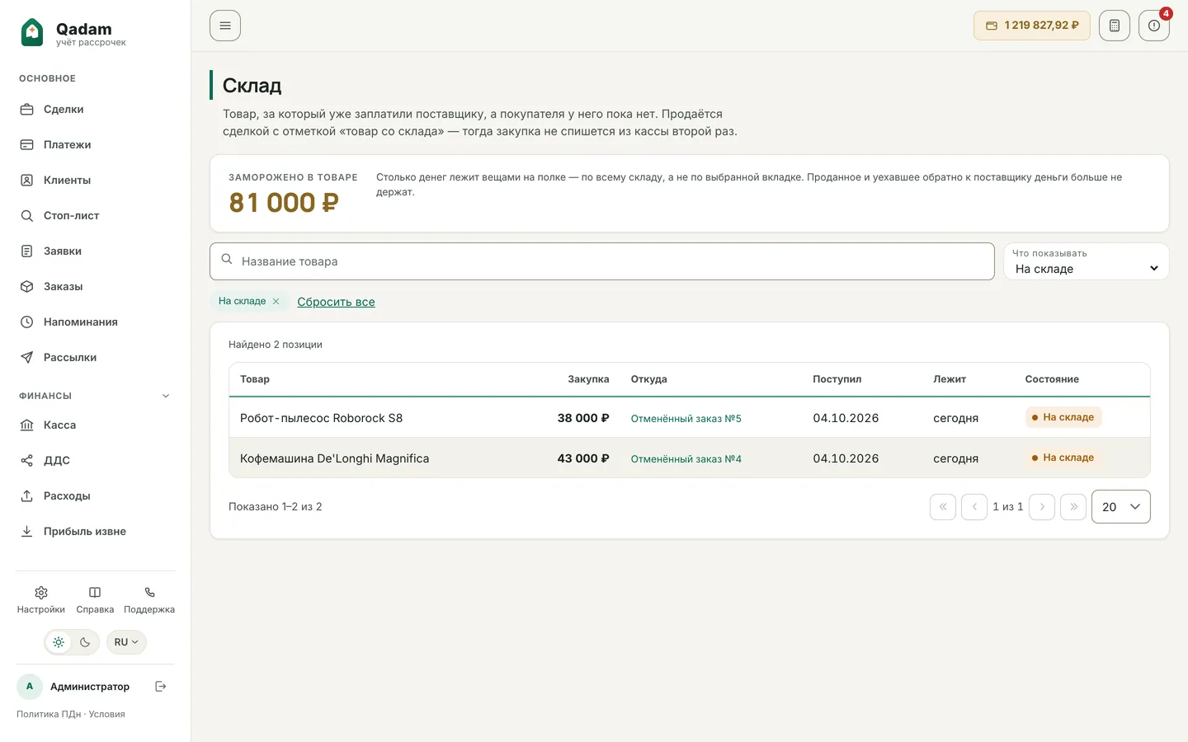Viewport: 1188px width, 742px height.
Task: Open notifications alert icon with badge 4
Action: [x=1154, y=26]
